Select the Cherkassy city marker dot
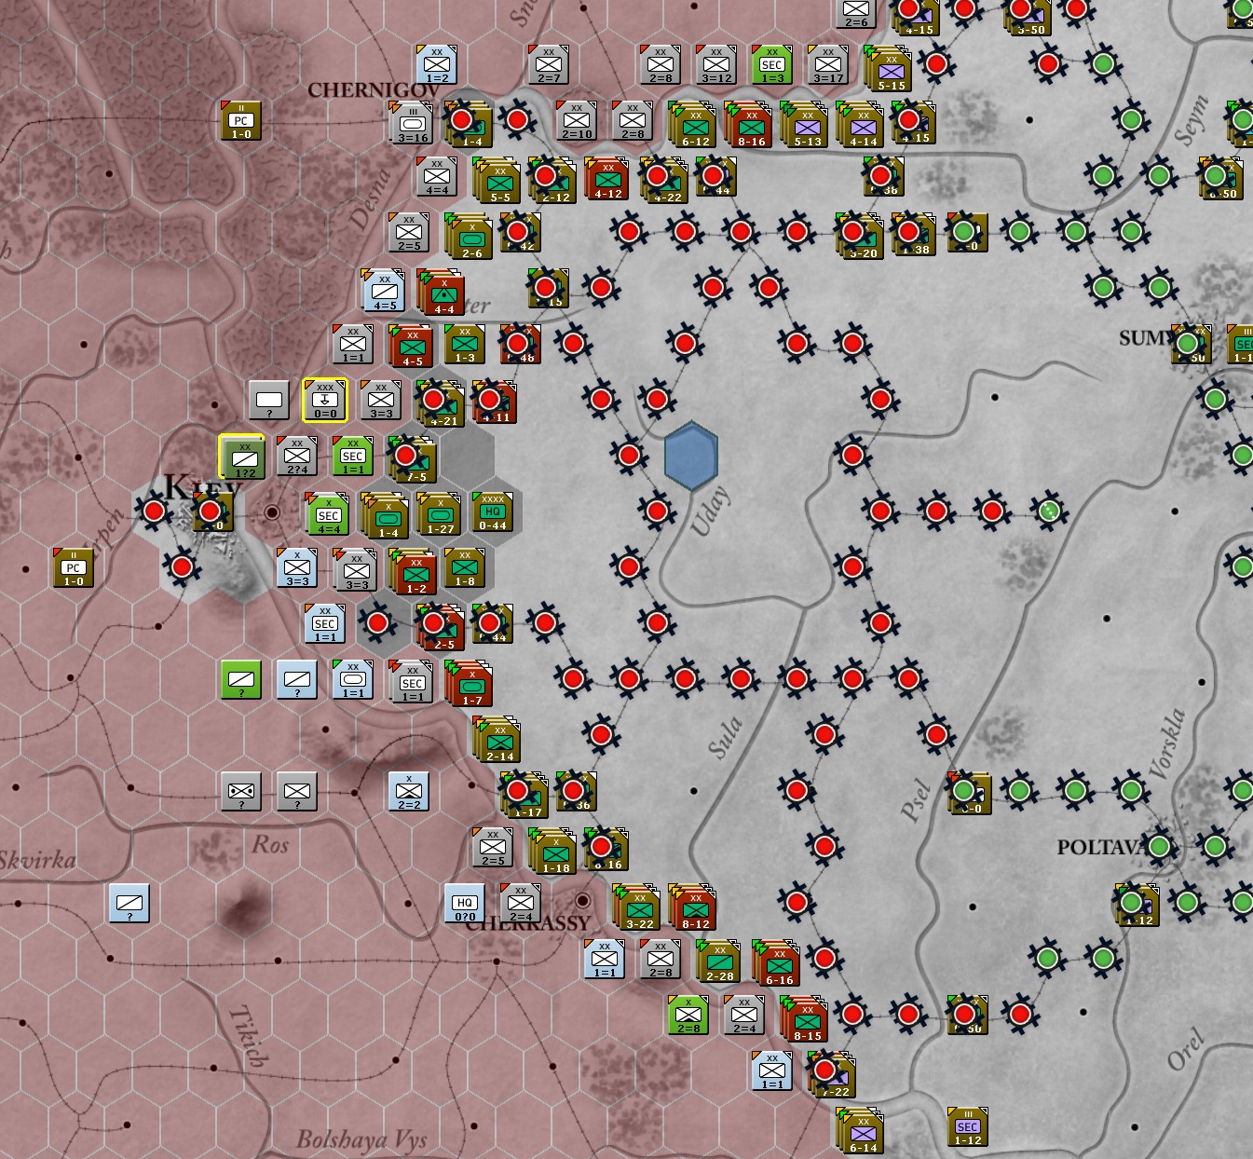 [x=582, y=901]
